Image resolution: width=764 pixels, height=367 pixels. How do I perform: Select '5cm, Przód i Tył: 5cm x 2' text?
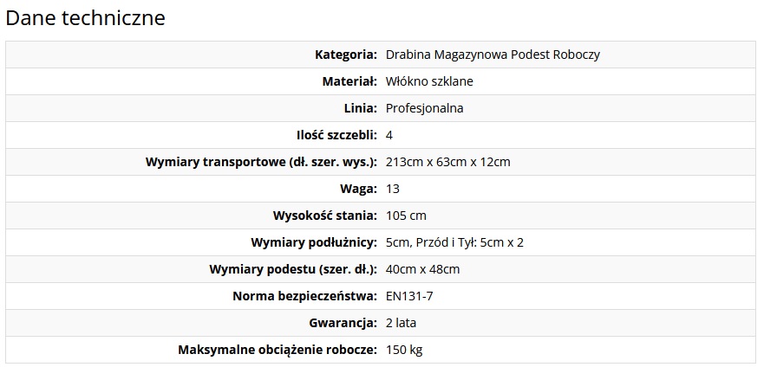(x=454, y=242)
